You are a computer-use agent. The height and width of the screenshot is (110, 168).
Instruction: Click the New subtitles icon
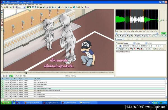[x=2, y=7]
